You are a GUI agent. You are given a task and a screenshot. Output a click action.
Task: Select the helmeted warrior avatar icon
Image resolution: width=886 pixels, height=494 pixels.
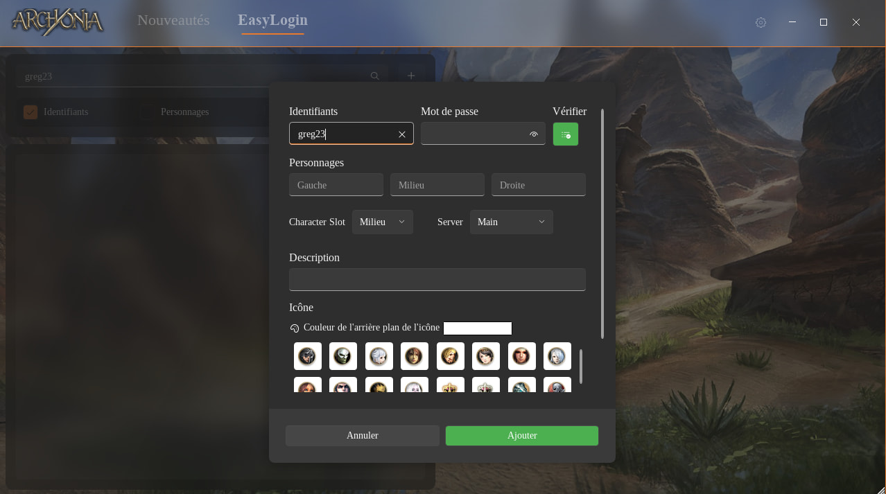308,356
